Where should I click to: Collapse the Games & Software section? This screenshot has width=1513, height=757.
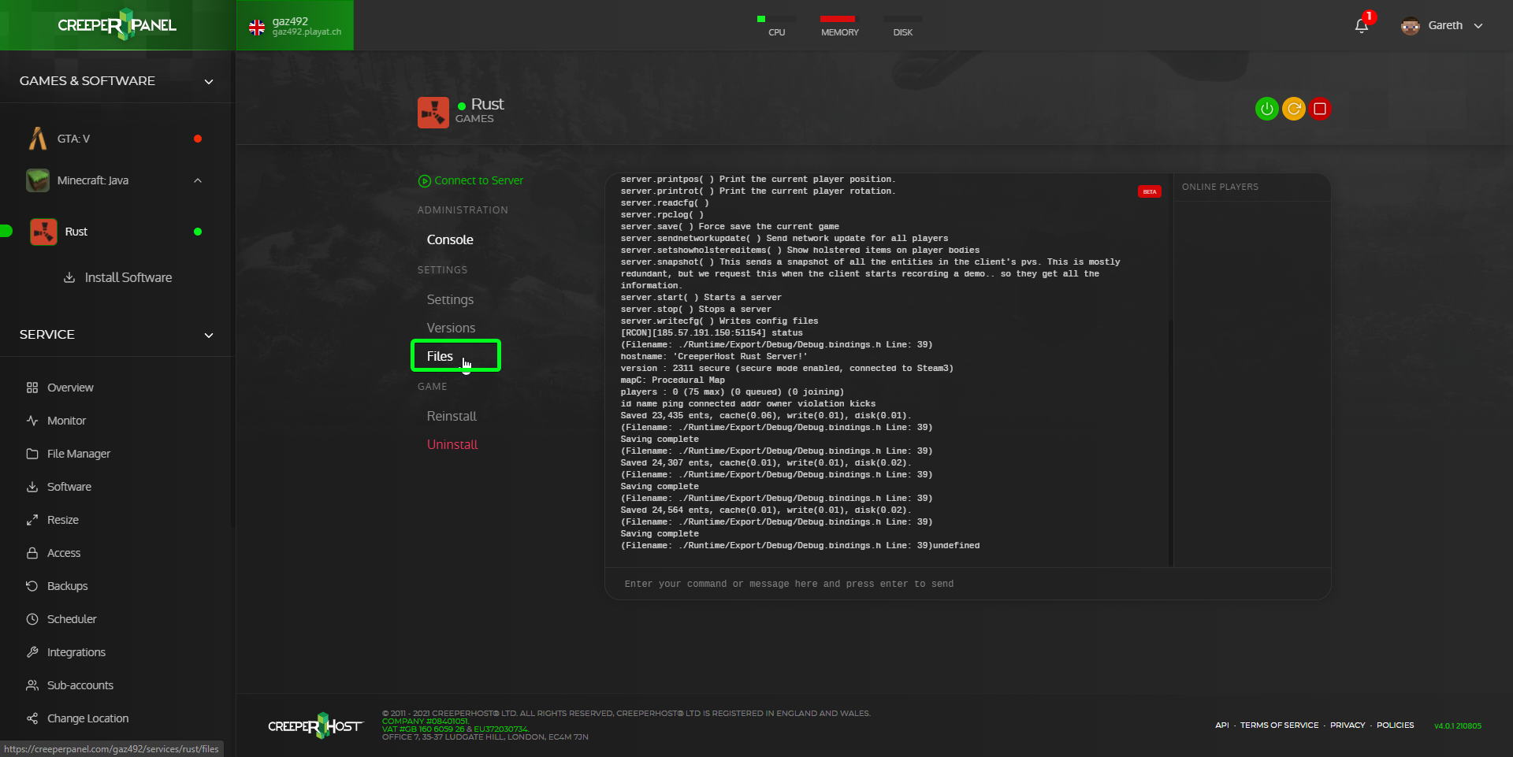pyautogui.click(x=209, y=81)
